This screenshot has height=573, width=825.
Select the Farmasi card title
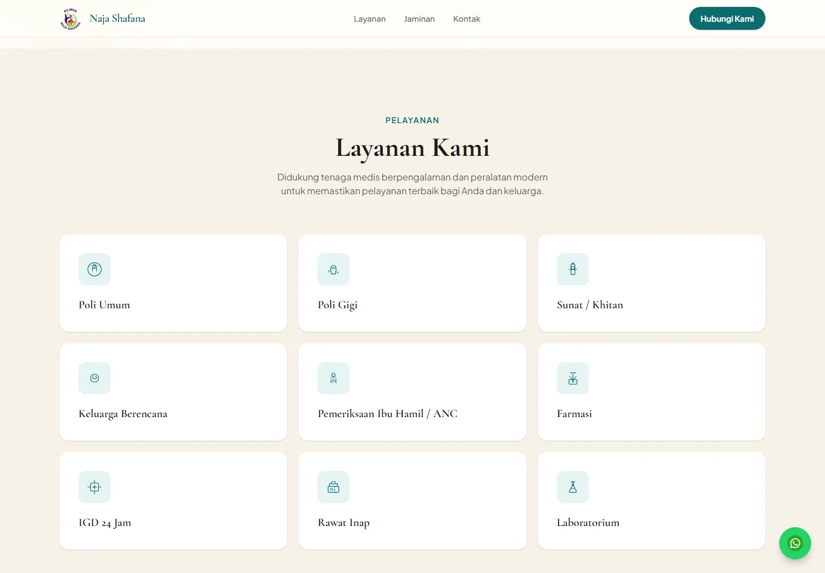574,414
